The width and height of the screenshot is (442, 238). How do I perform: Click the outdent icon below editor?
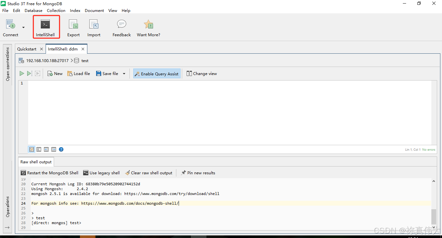[54, 149]
